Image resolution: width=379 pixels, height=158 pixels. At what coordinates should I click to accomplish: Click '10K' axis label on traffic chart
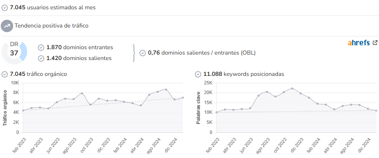[x=15, y=83]
